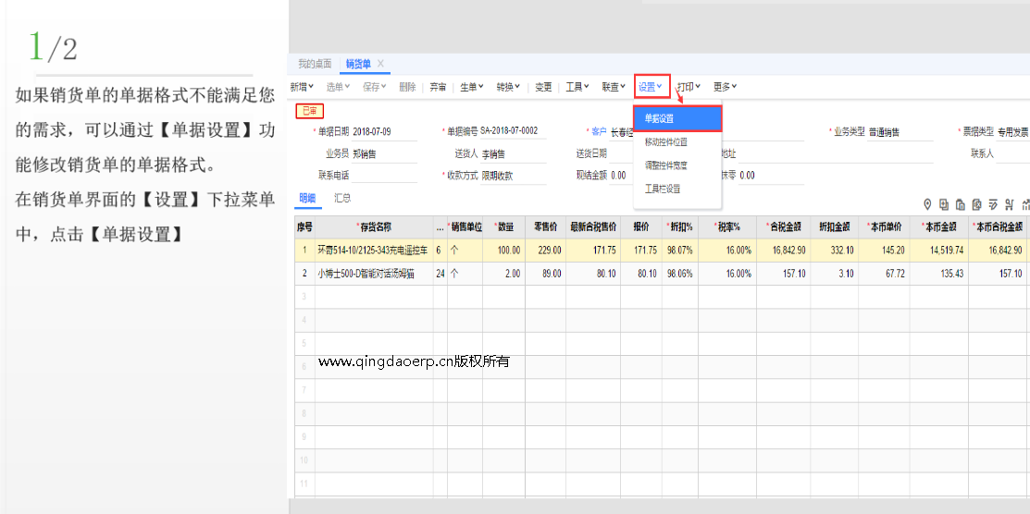This screenshot has height=514, width=1030.
Task: Open the 生单 dropdown menu
Action: pos(472,87)
